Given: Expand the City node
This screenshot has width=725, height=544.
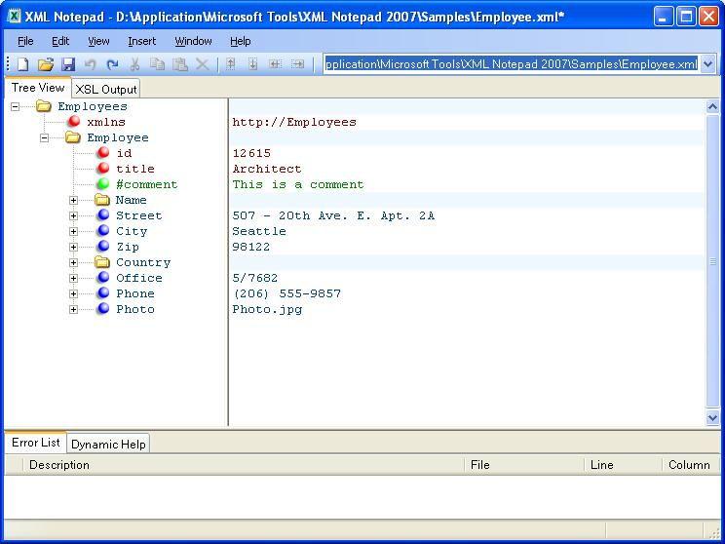Looking at the screenshot, I should (73, 231).
